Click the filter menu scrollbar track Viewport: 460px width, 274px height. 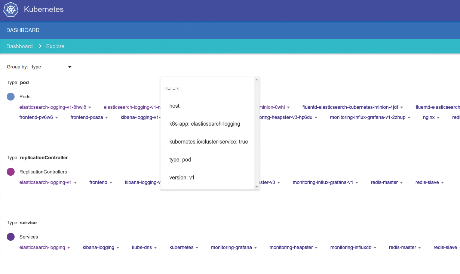257,133
